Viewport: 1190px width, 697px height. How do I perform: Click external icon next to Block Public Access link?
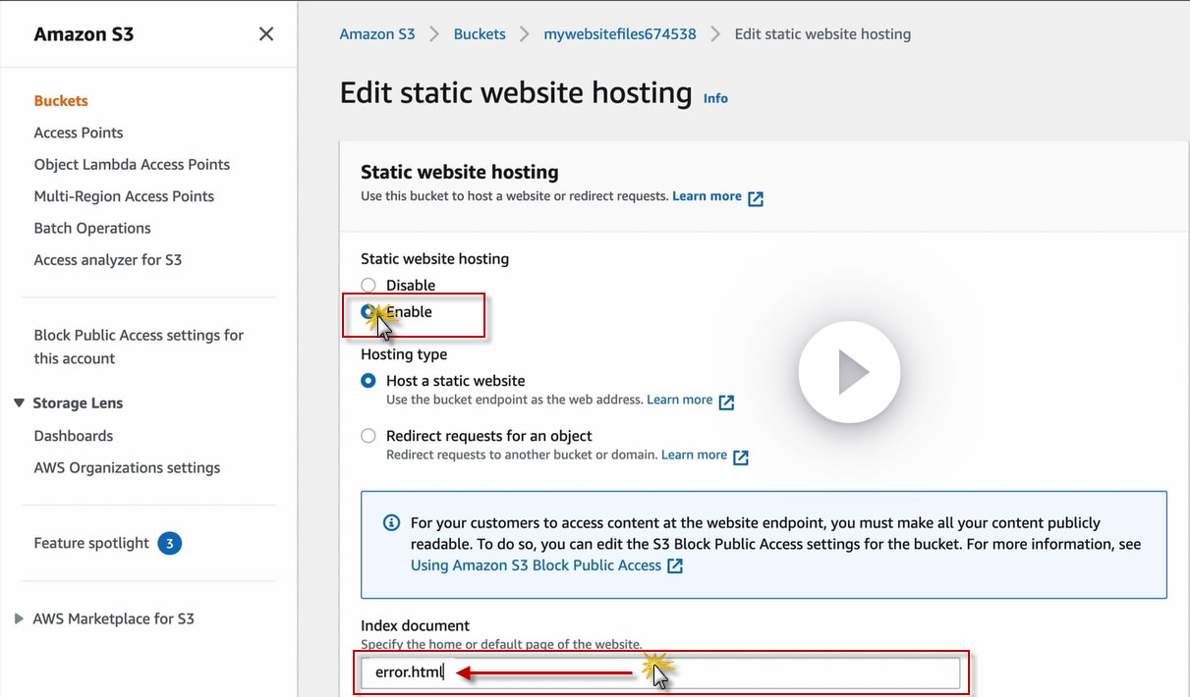(x=675, y=566)
